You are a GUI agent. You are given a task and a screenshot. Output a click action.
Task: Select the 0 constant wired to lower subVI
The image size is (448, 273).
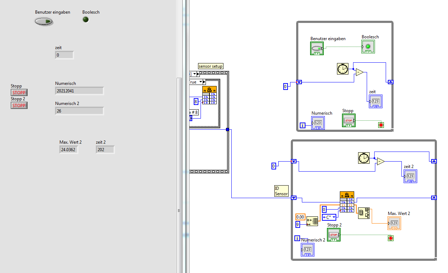pos(324,210)
